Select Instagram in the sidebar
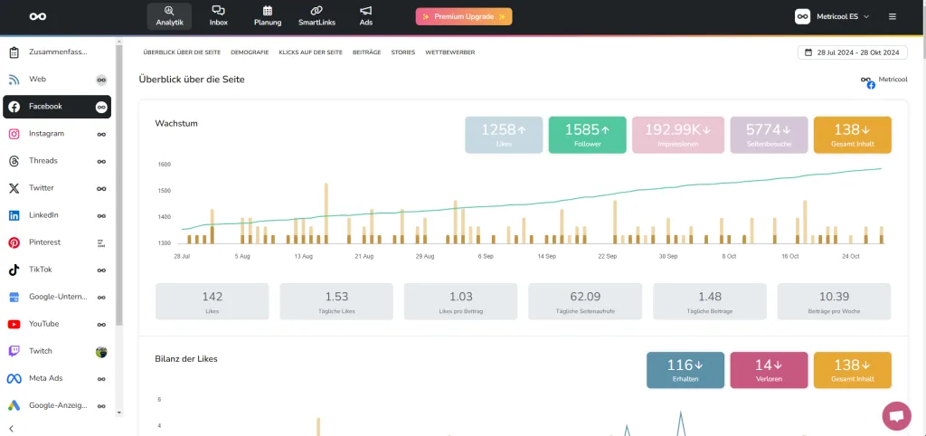 (46, 134)
